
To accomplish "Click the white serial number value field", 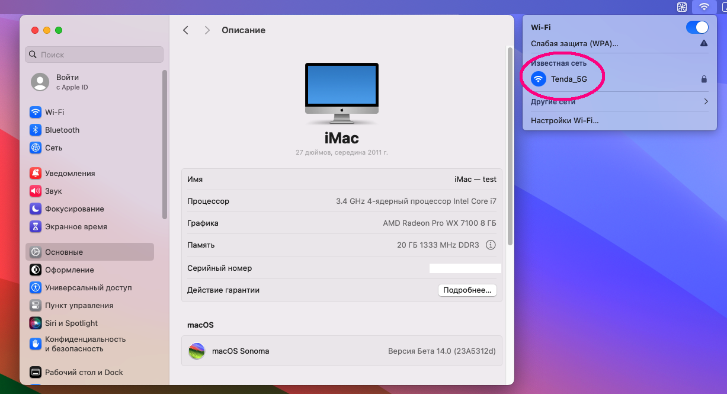I will [465, 268].
